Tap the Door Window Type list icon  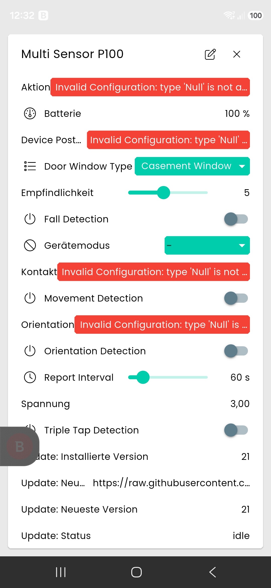30,166
